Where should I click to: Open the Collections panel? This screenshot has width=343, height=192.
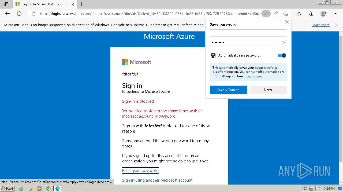311,14
